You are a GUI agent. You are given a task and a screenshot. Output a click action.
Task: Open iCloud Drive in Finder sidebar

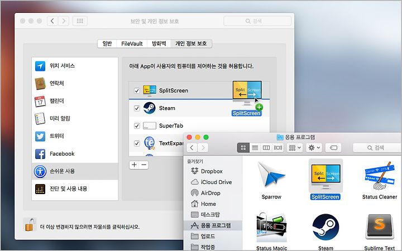212,182
